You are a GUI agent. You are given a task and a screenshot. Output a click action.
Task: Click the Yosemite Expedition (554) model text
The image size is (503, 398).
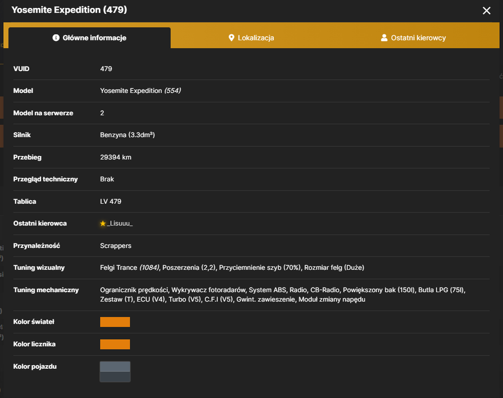(140, 91)
